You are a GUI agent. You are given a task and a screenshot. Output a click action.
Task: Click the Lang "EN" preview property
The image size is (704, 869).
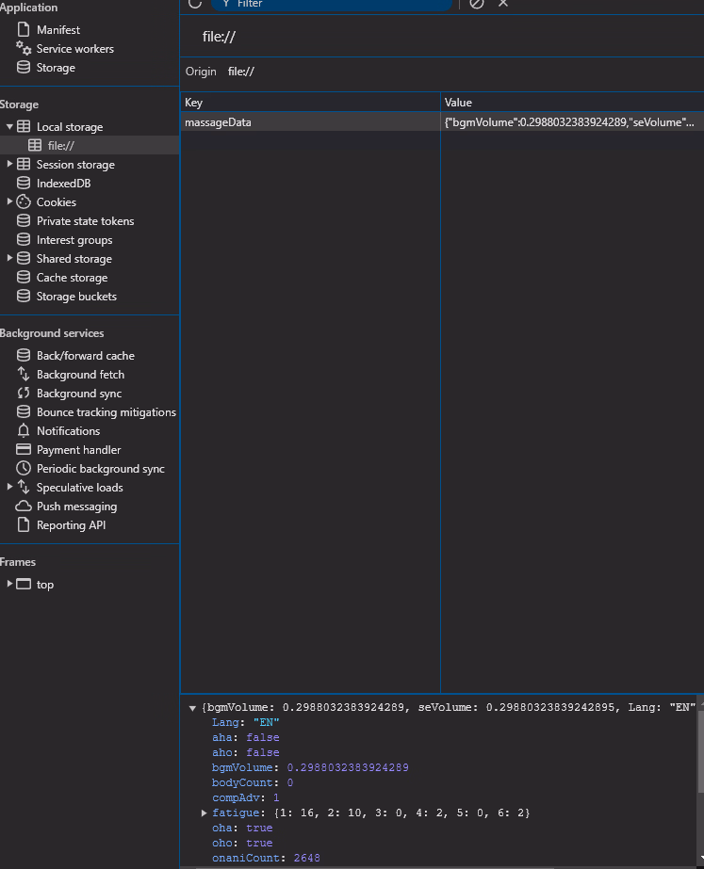tap(245, 723)
